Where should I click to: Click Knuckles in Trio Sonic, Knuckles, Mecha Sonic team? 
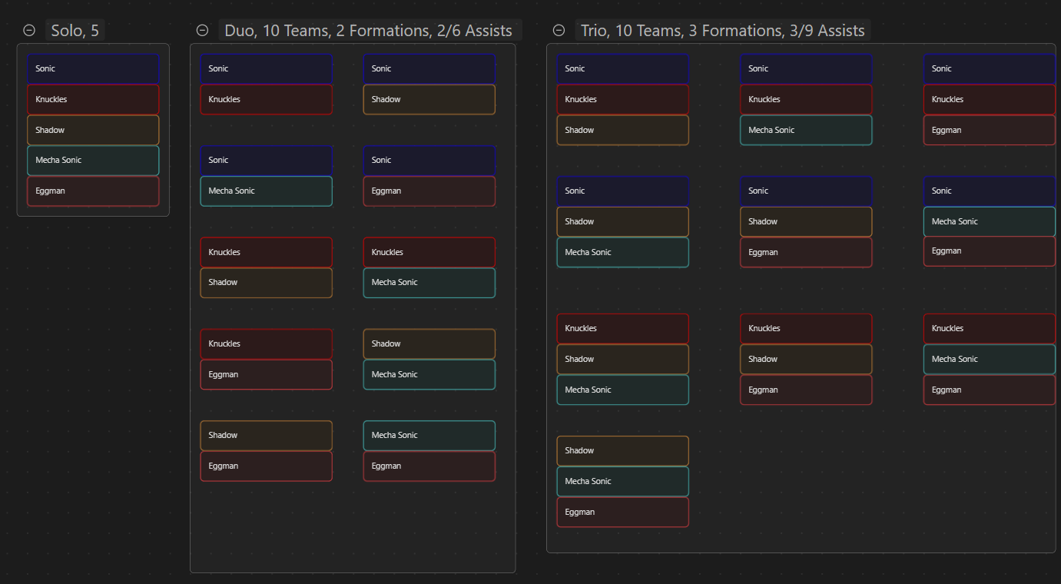click(807, 100)
